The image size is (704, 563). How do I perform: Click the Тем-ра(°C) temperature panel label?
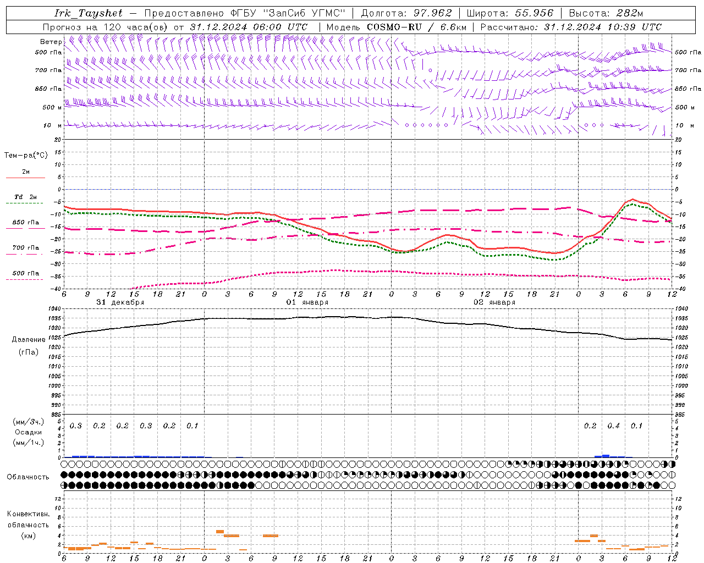(26, 156)
